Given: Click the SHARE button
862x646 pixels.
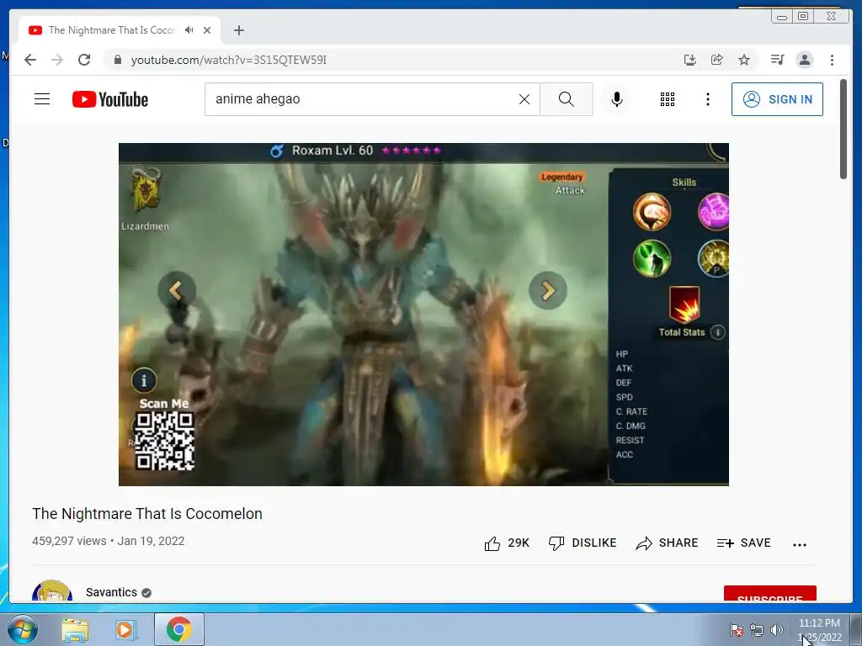Looking at the screenshot, I should (x=667, y=543).
